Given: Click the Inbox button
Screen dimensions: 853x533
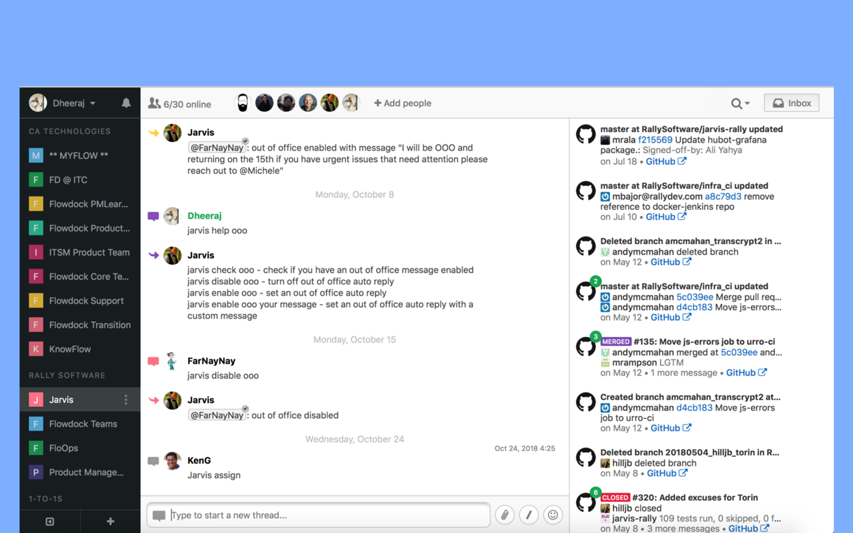Looking at the screenshot, I should tap(791, 103).
